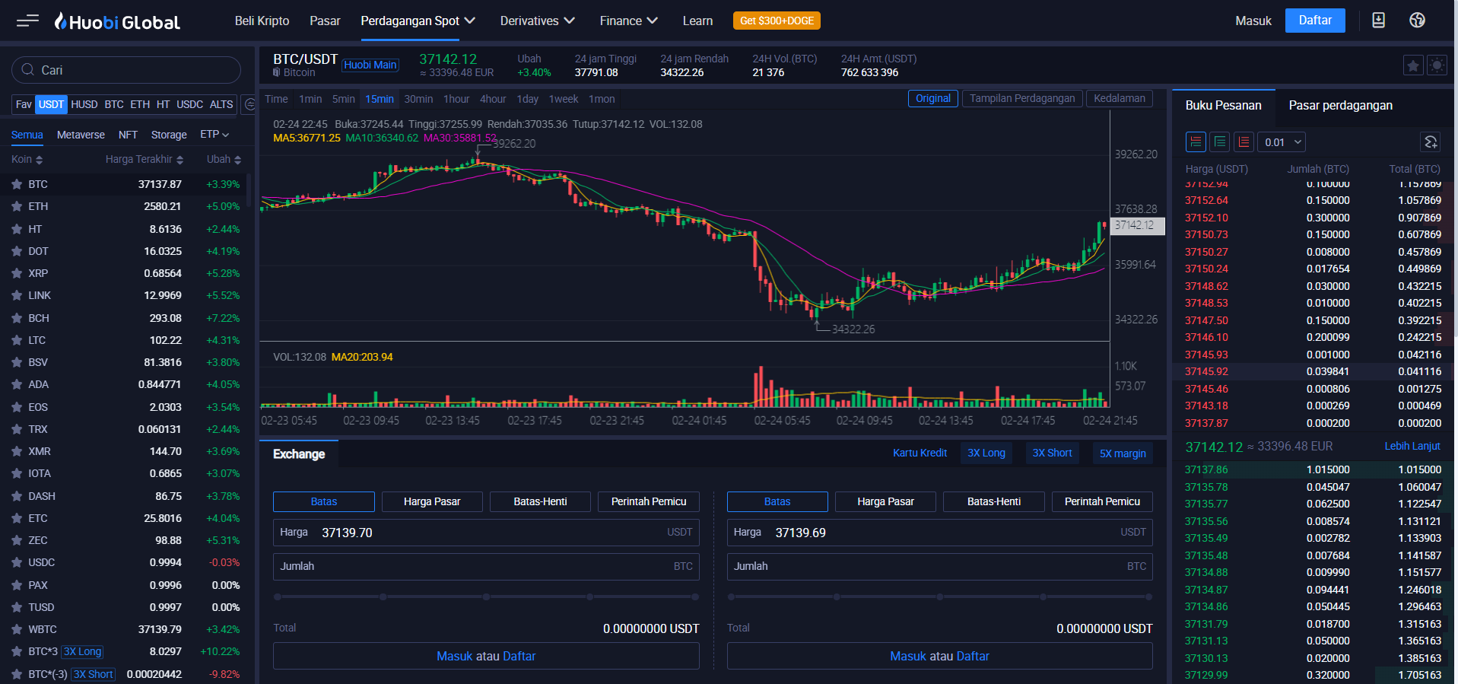The image size is (1458, 684).
Task: Select the 1hour chart interval
Action: (456, 99)
